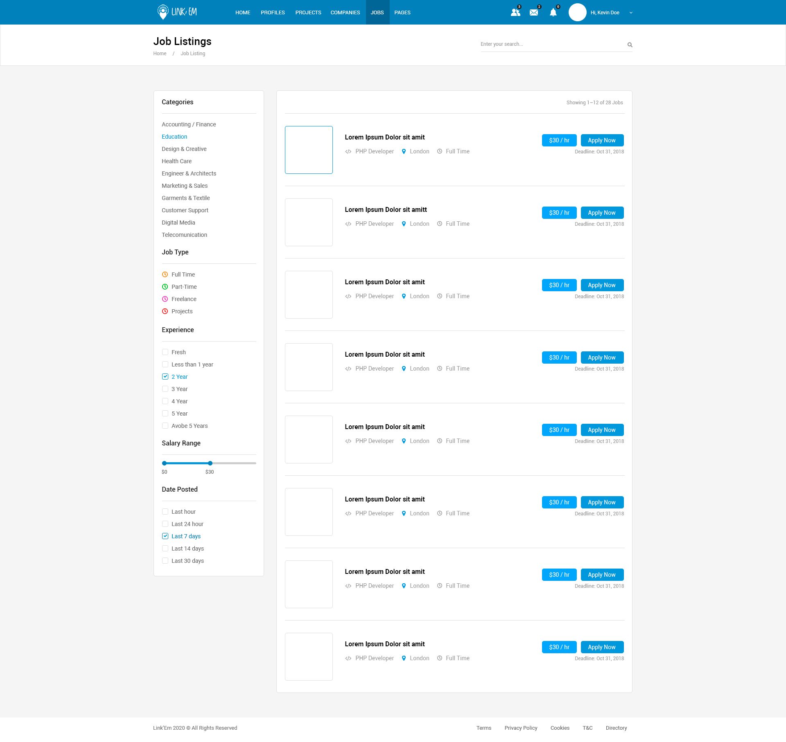Select the Design & Creative category
Viewport: 786px width, 742px height.
184,149
